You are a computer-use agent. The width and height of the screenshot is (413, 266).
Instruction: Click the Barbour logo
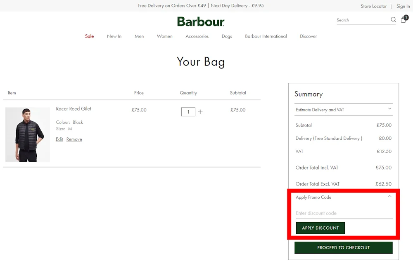(x=201, y=21)
